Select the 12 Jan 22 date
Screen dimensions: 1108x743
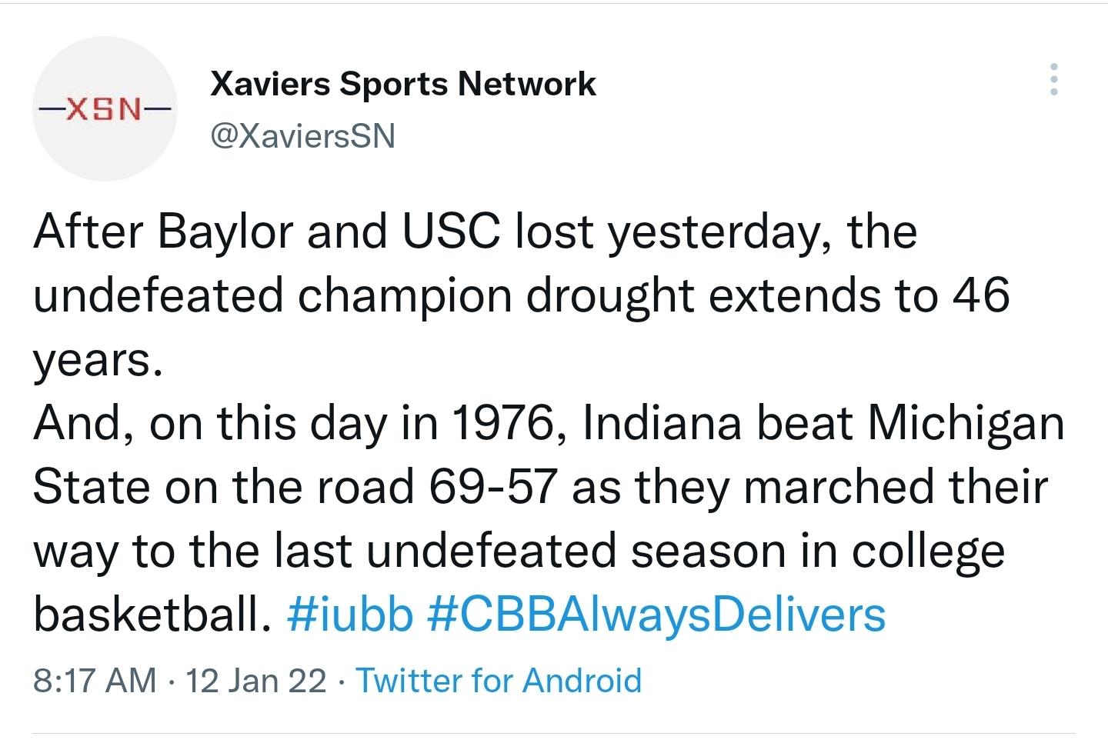pos(256,681)
